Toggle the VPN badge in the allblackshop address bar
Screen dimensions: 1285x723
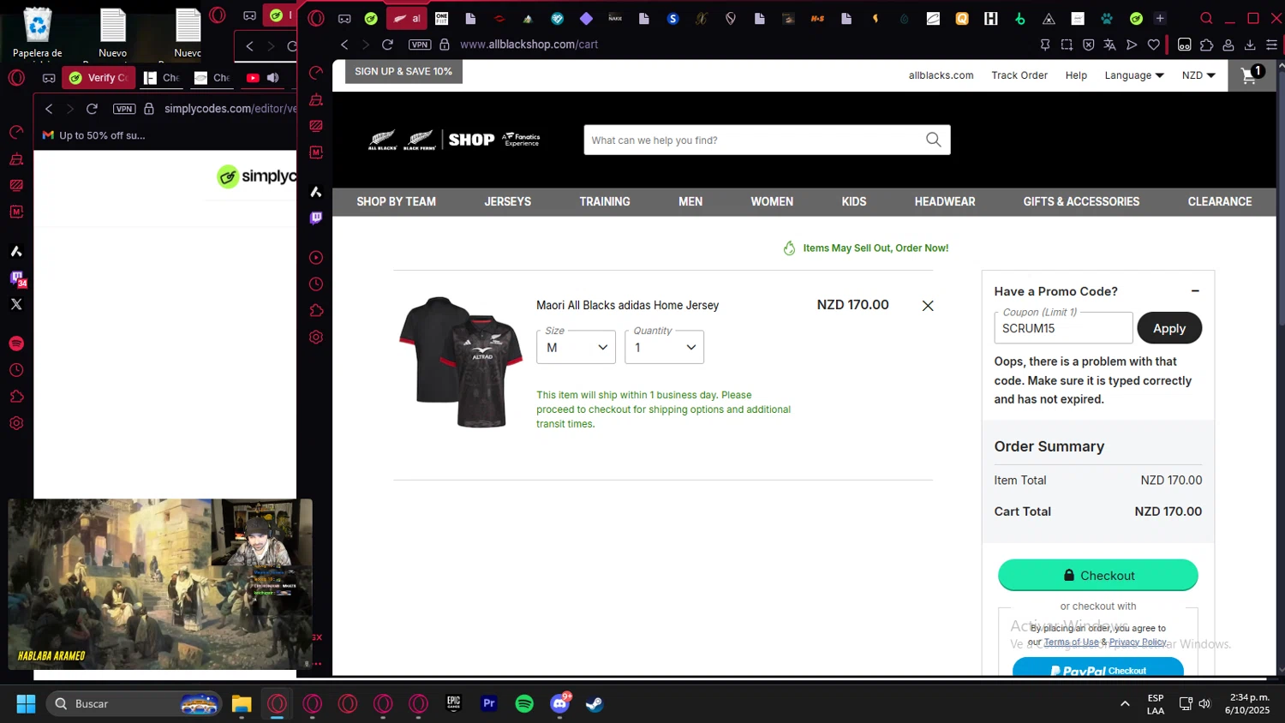coord(420,45)
